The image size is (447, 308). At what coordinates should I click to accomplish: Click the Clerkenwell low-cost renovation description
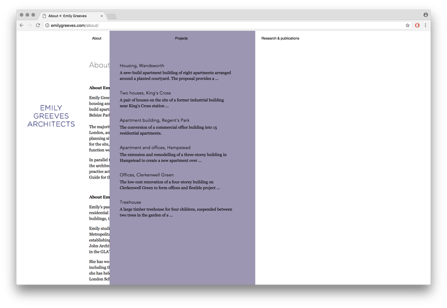click(170, 185)
